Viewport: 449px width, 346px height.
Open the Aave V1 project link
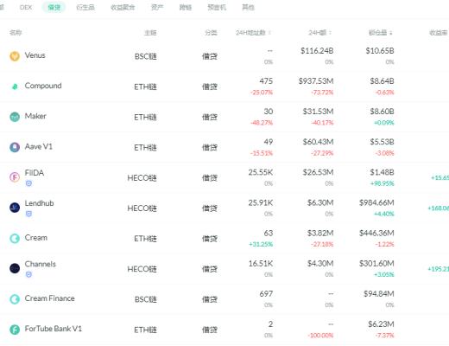(x=39, y=146)
